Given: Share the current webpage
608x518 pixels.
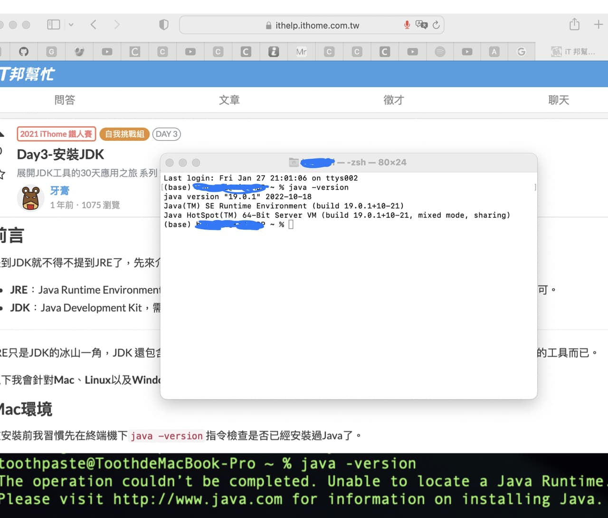Looking at the screenshot, I should click(x=574, y=24).
